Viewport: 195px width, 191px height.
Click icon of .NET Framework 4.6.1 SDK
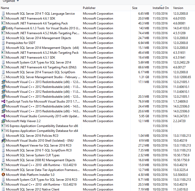[3, 18]
